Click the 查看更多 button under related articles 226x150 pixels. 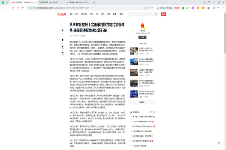click(142, 102)
